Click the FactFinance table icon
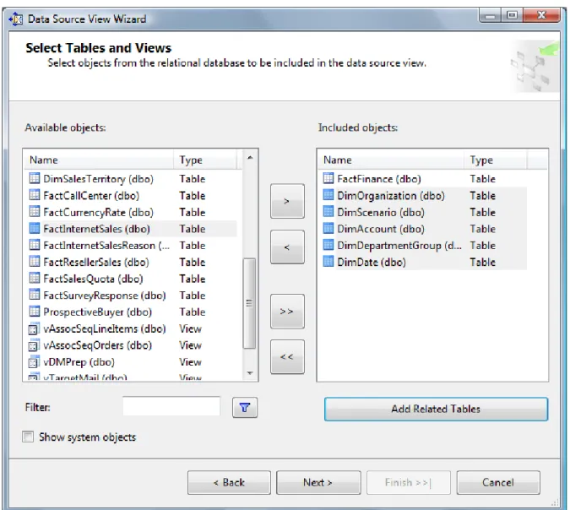The height and width of the screenshot is (510, 570). point(328,178)
